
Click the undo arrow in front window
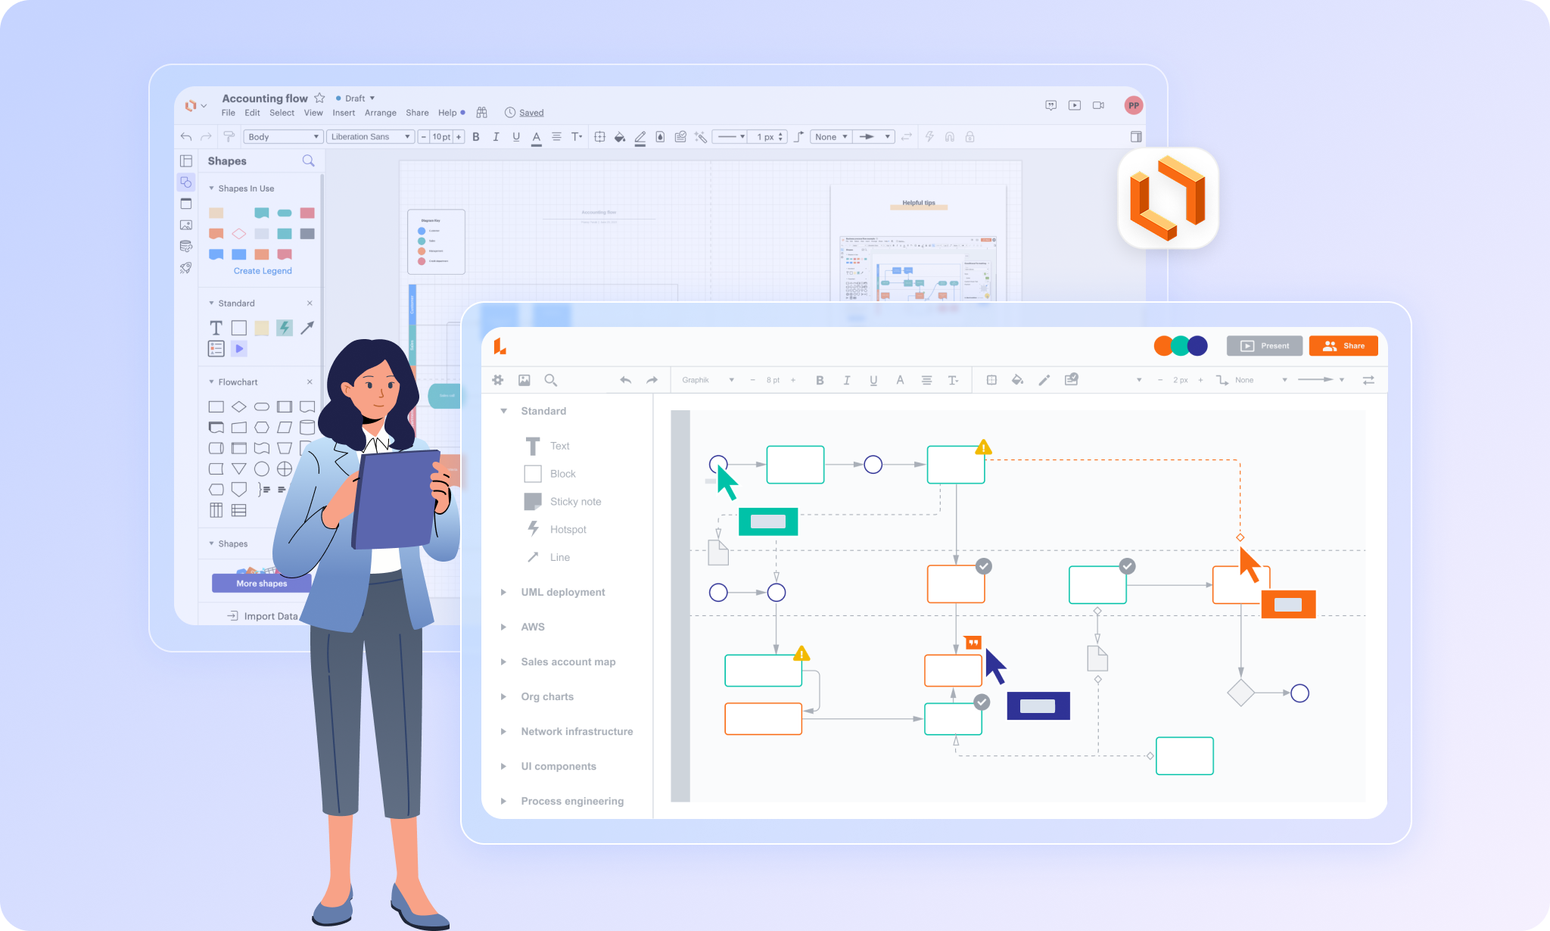(x=625, y=380)
